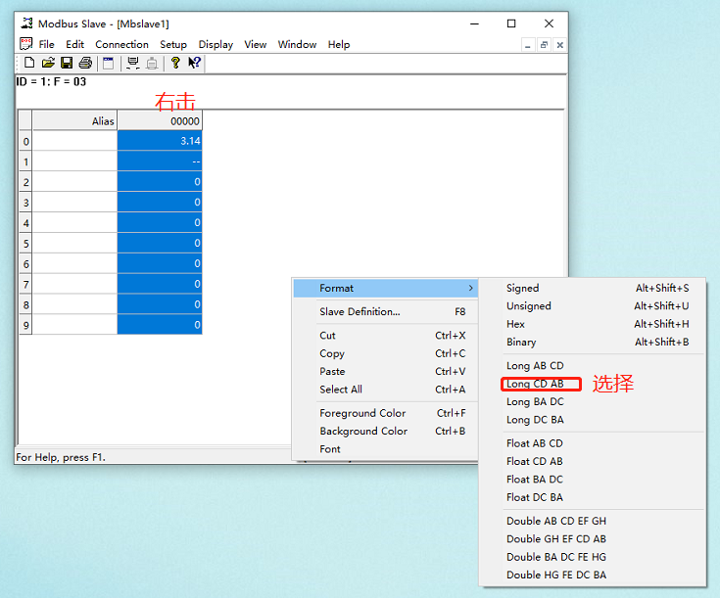The height and width of the screenshot is (598, 720).
Task: Set format to Unsigned
Action: click(x=593, y=306)
